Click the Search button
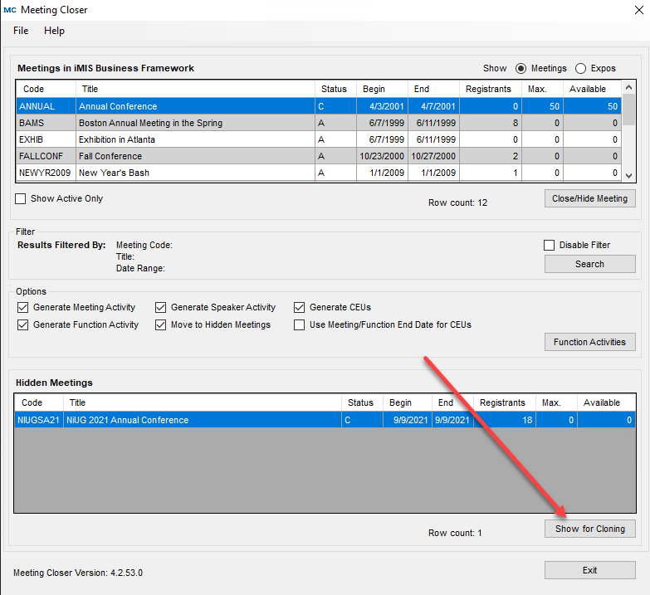This screenshot has width=650, height=595. click(x=589, y=264)
